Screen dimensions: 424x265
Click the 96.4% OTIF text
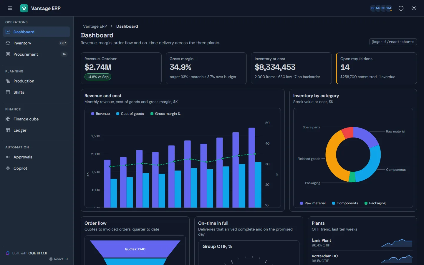321,245
